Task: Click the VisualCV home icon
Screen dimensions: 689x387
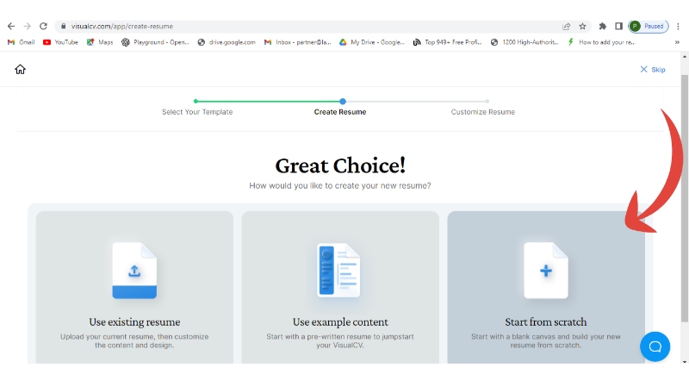Action: [20, 70]
